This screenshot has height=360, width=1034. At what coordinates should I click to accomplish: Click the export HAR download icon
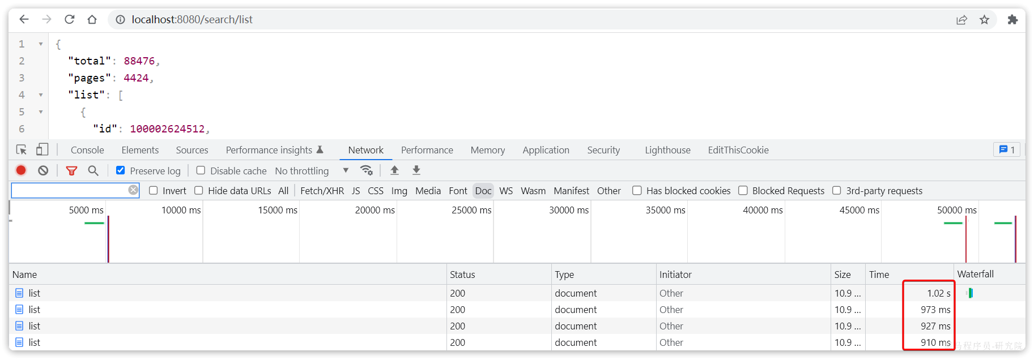click(416, 170)
